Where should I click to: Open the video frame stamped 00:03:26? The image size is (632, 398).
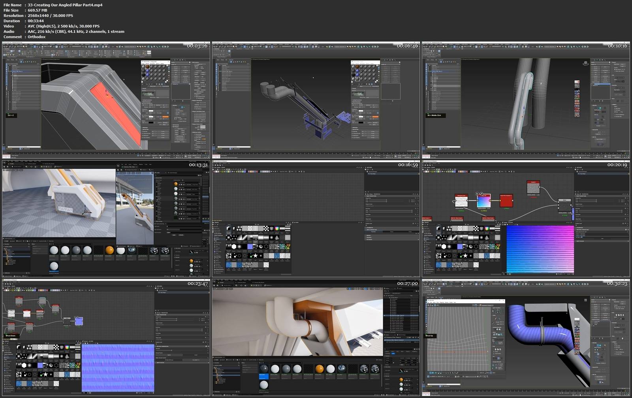(106, 100)
